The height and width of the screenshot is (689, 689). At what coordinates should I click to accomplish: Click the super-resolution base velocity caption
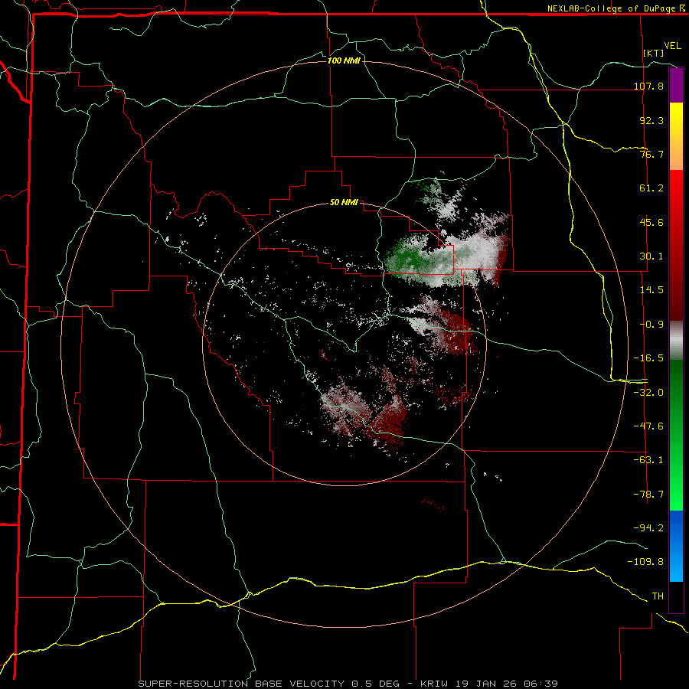(348, 684)
